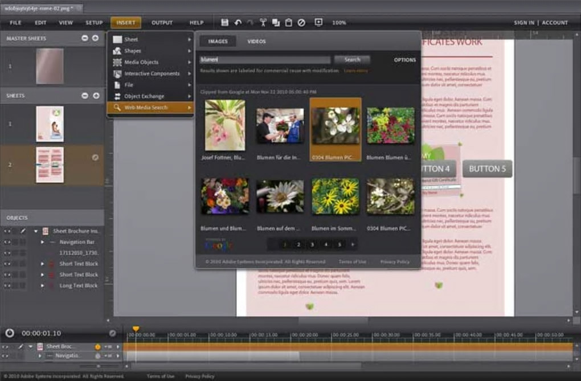Image resolution: width=581 pixels, height=381 pixels.
Task: Click the Delete circle-slash icon
Action: point(301,23)
